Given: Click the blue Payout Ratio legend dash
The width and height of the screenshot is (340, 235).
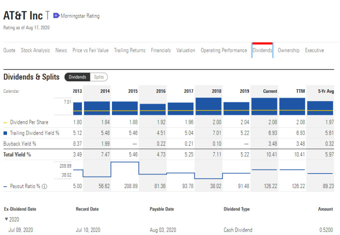Looking at the screenshot, I should (5, 187).
